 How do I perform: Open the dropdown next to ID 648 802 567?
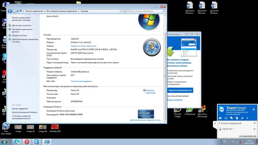pyautogui.click(x=234, y=129)
